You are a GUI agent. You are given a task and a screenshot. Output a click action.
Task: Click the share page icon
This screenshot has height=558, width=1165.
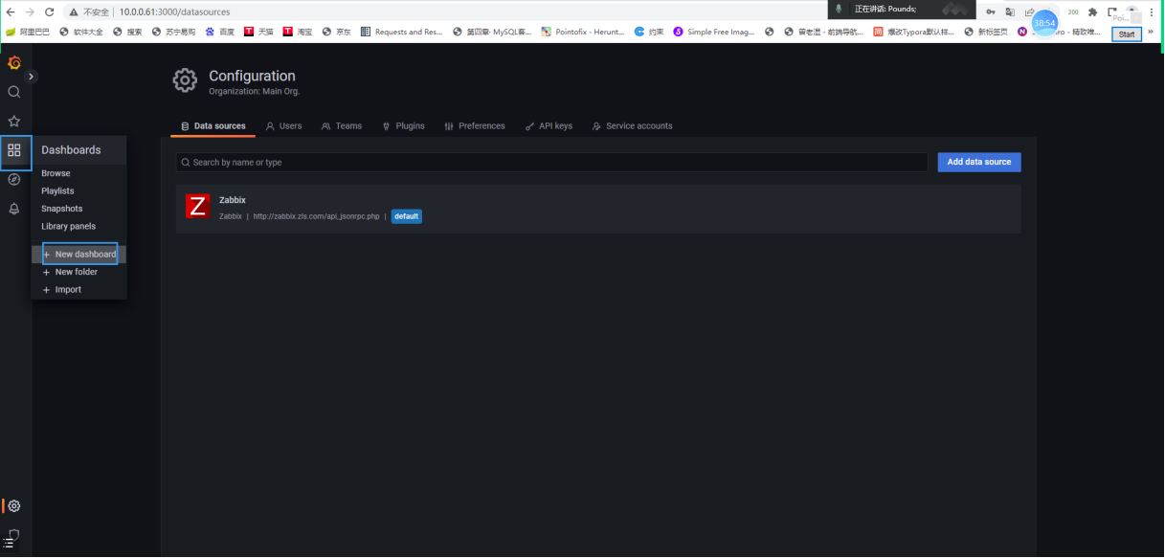coord(1029,11)
